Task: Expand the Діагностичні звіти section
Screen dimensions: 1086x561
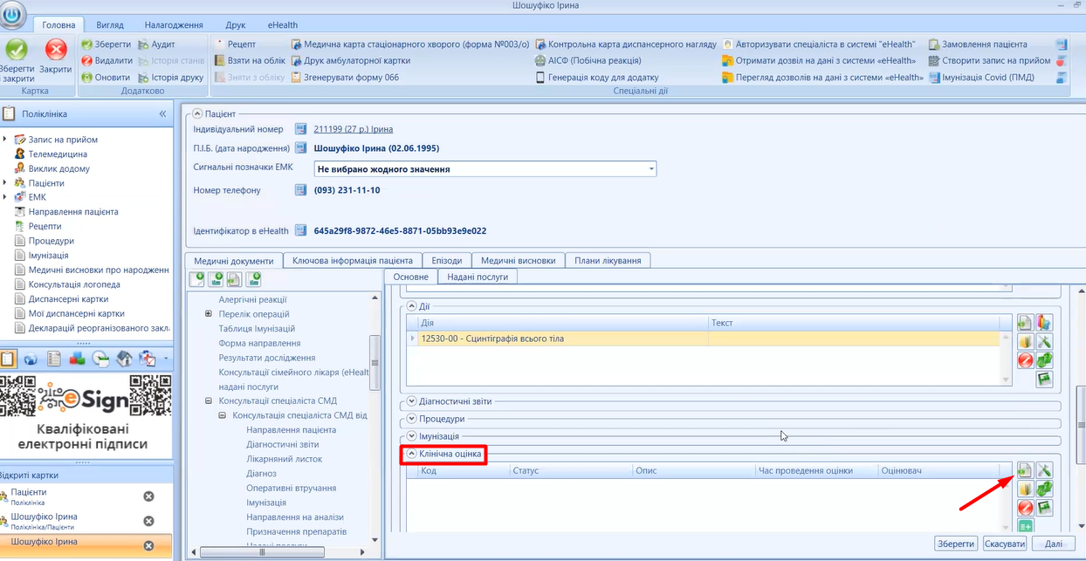Action: click(412, 401)
